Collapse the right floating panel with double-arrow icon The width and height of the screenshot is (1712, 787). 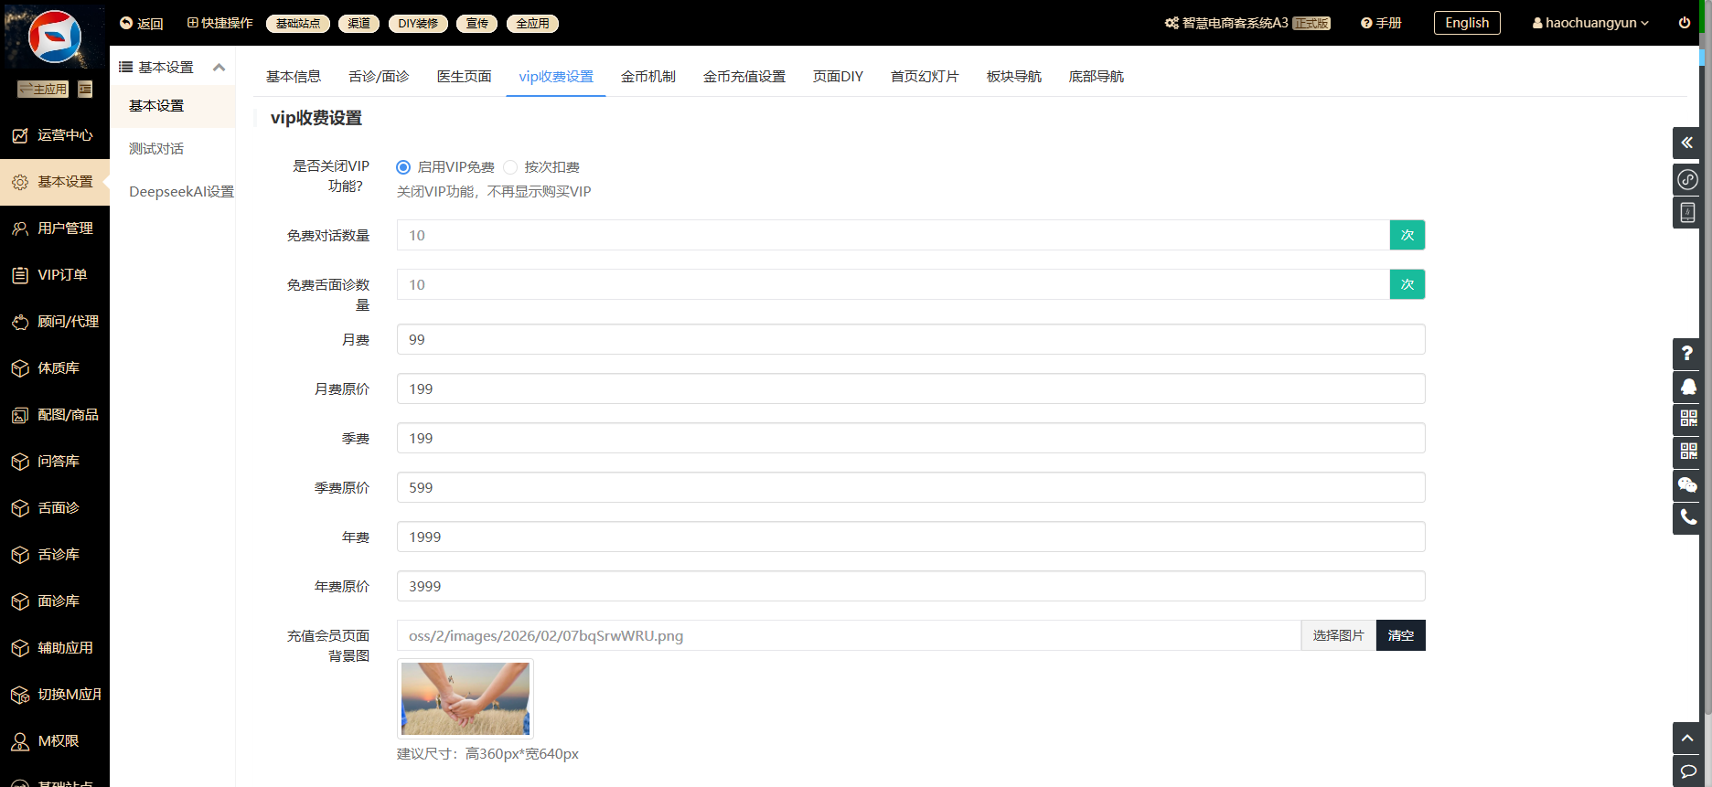(x=1687, y=143)
